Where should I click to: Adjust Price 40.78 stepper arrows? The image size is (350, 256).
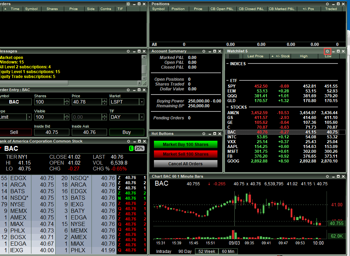tap(104, 102)
